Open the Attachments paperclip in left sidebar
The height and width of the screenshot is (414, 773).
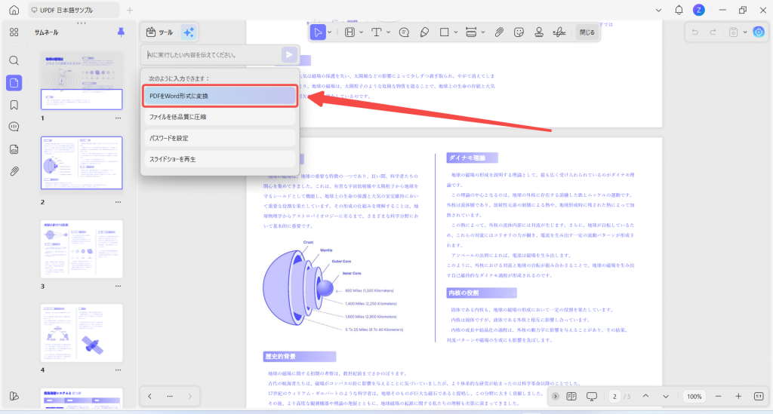pyautogui.click(x=14, y=171)
